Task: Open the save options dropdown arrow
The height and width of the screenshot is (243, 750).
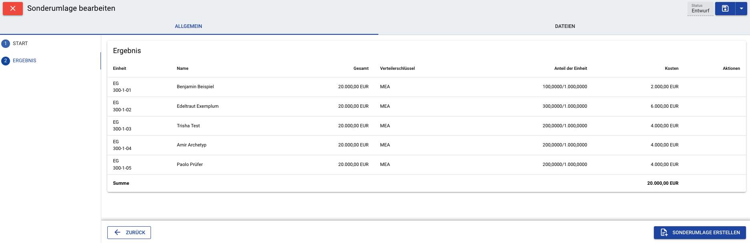Action: coord(742,8)
